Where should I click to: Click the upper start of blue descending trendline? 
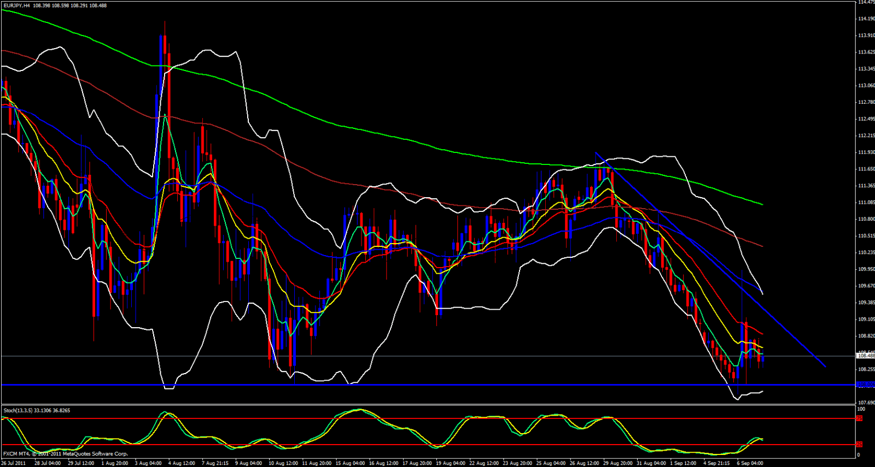coord(596,152)
